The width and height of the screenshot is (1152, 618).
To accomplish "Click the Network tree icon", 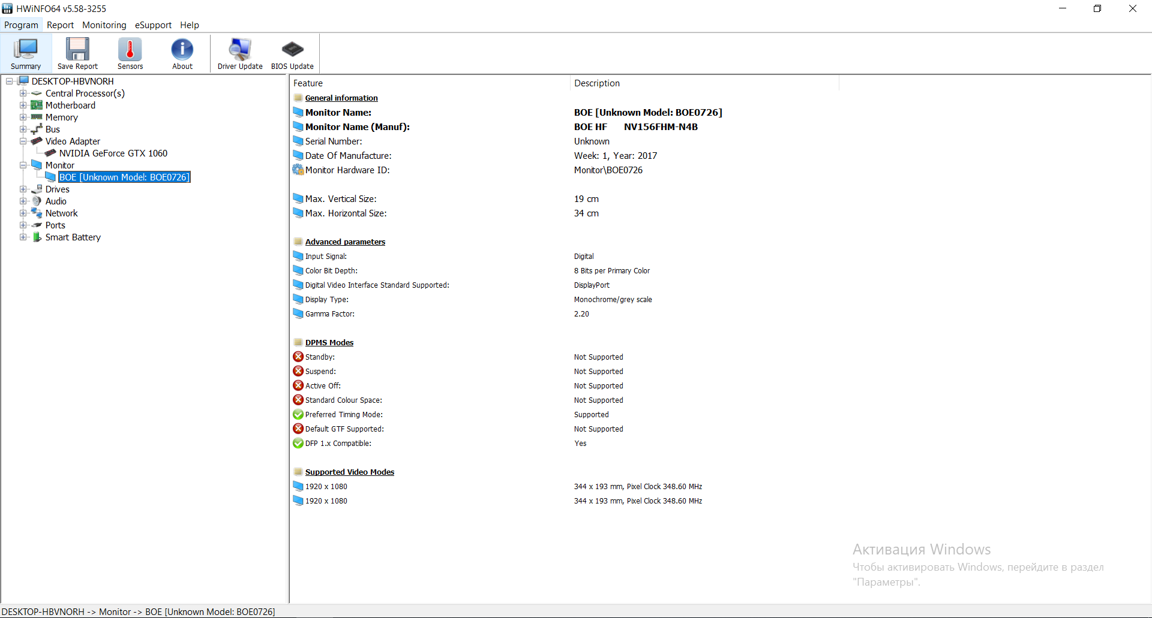I will (x=37, y=213).
